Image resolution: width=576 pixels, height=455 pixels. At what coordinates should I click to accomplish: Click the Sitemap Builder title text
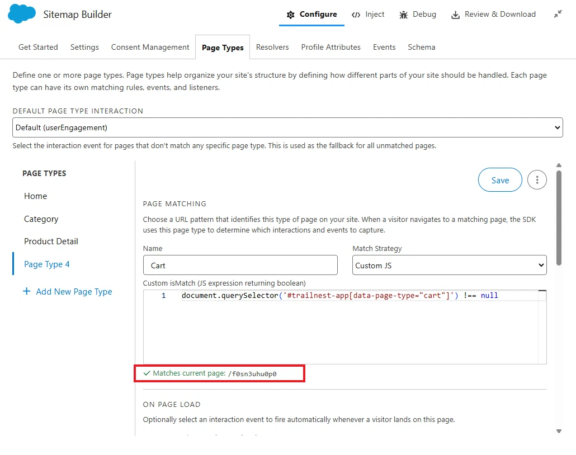tap(78, 15)
